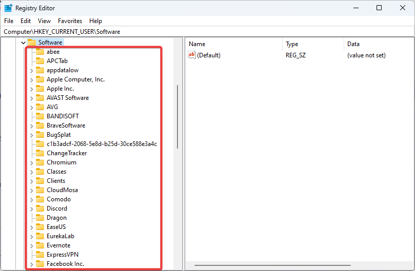Select the BANDISOFT key label

(63, 116)
